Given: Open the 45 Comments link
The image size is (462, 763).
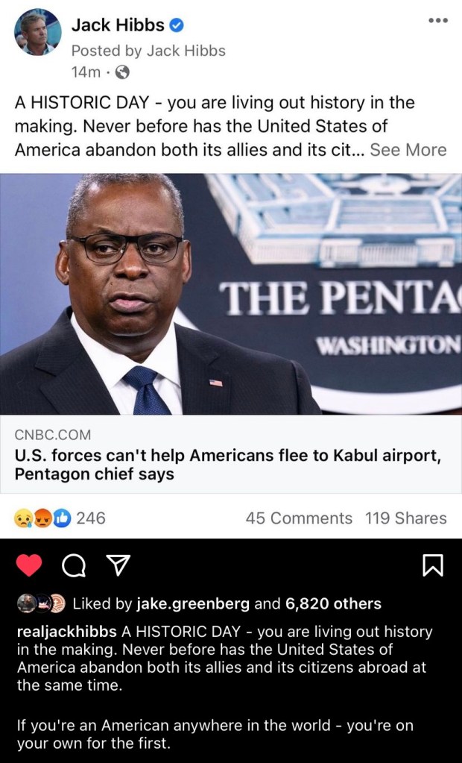Looking at the screenshot, I should 299,518.
